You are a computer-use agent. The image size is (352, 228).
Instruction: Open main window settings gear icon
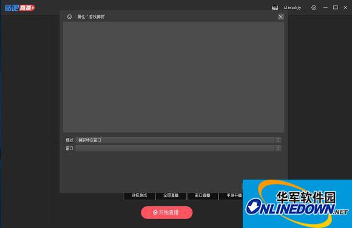tap(314, 8)
